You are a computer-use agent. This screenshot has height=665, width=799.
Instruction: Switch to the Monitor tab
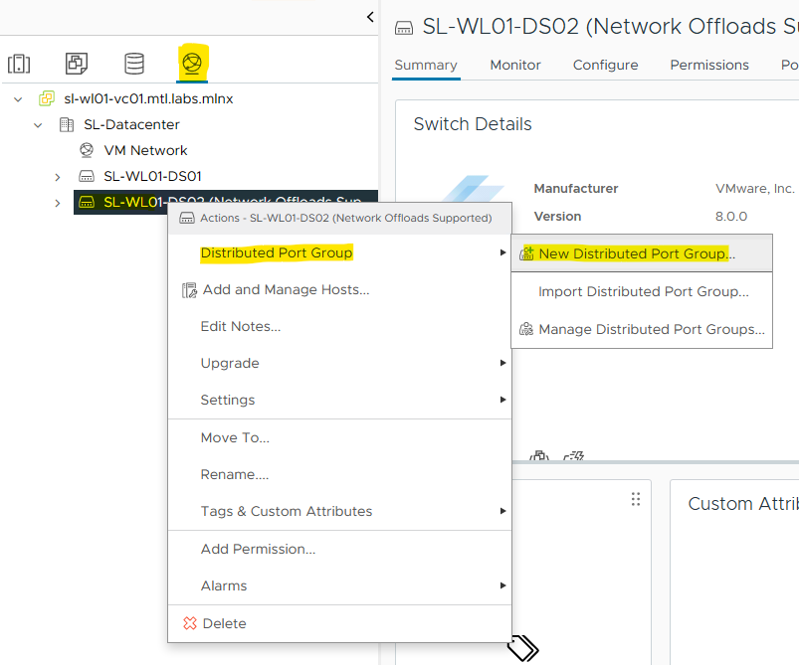point(515,66)
